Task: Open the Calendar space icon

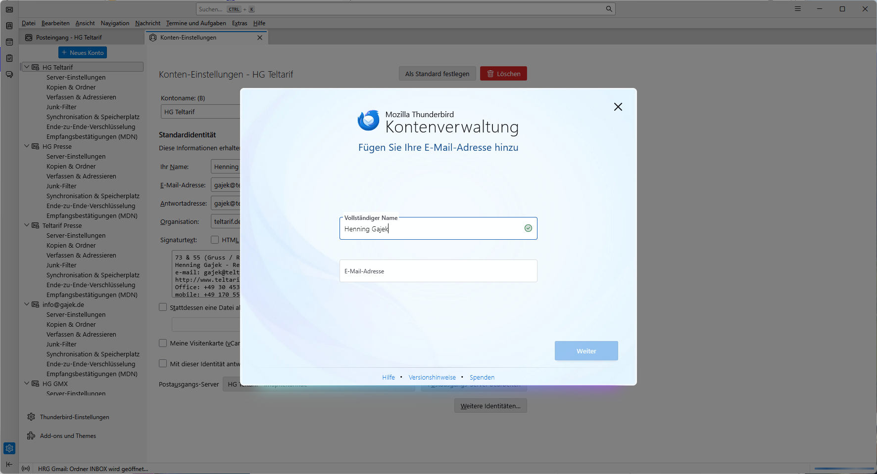Action: (x=9, y=42)
